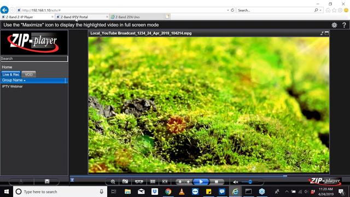This screenshot has width=350, height=197.
Task: Show hidden system tray icons
Action: 287,192
